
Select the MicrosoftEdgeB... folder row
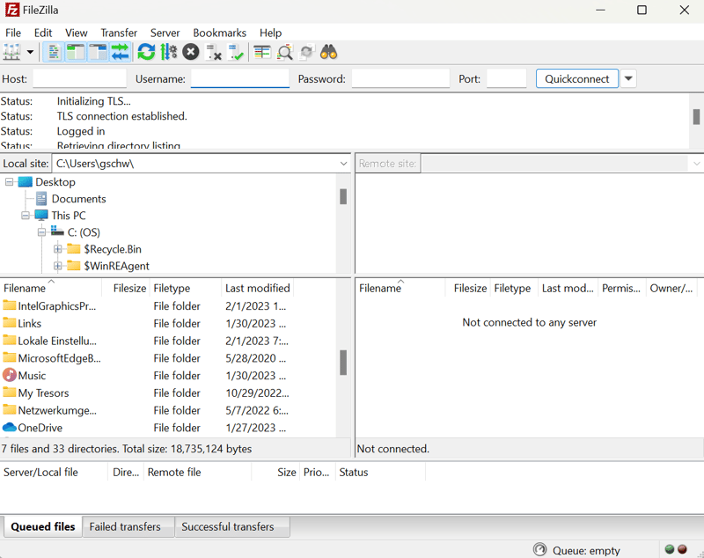[146, 358]
